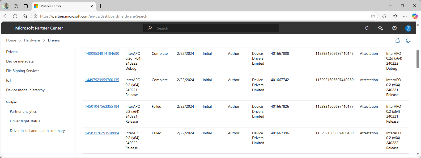The image size is (421, 158).
Task: Select File Signing Services in sidebar
Action: pos(23,71)
